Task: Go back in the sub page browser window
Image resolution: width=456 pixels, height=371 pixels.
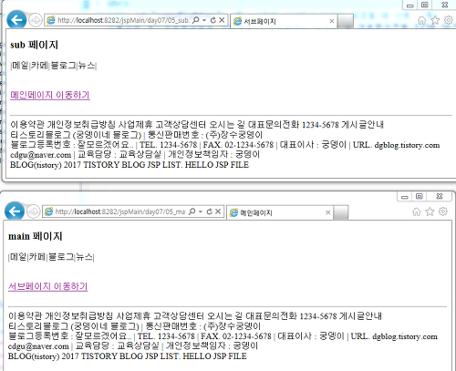Action: pyautogui.click(x=16, y=20)
